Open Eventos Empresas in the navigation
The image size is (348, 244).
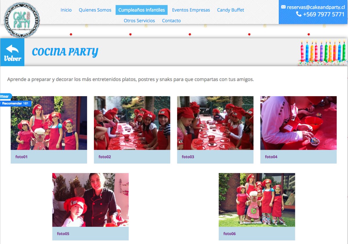pos(191,10)
